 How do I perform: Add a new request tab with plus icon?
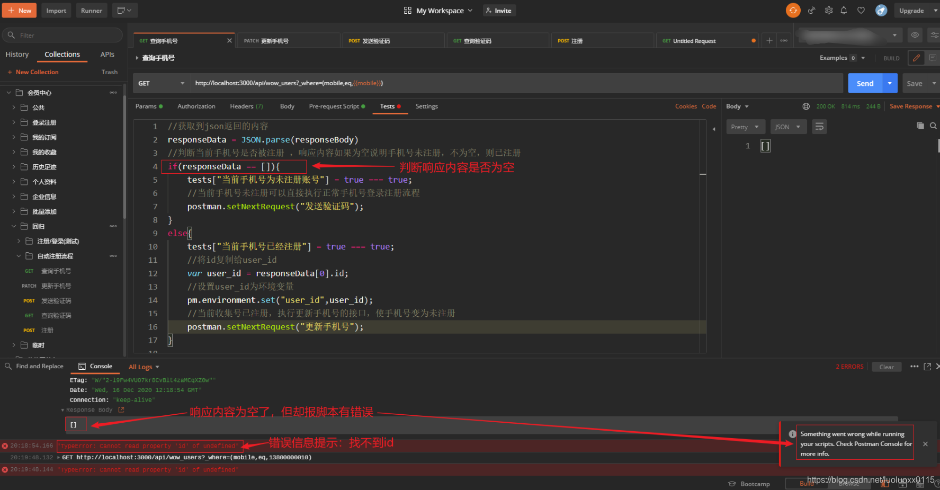(769, 41)
